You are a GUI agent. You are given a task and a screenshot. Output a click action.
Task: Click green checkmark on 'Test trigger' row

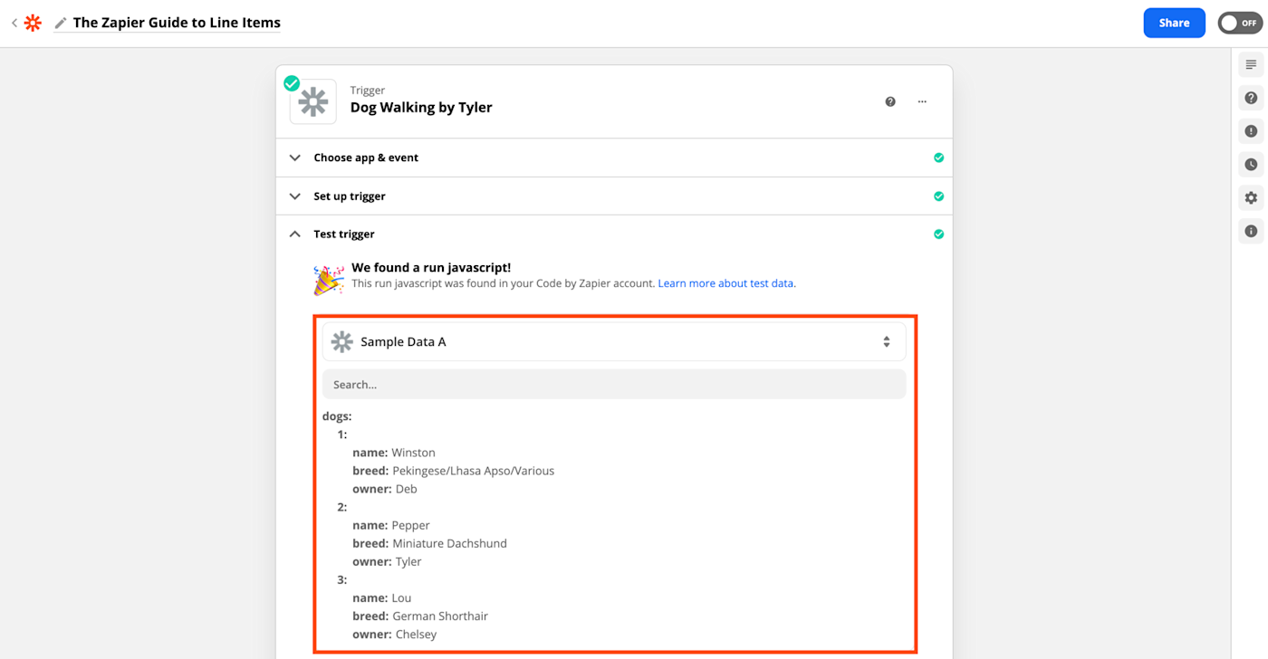[x=938, y=234]
